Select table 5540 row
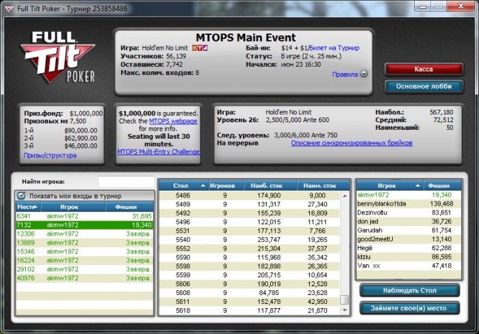The image size is (479, 334). [x=250, y=240]
